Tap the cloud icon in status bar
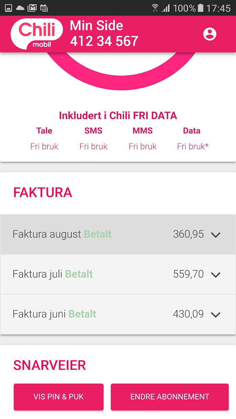 point(20,8)
